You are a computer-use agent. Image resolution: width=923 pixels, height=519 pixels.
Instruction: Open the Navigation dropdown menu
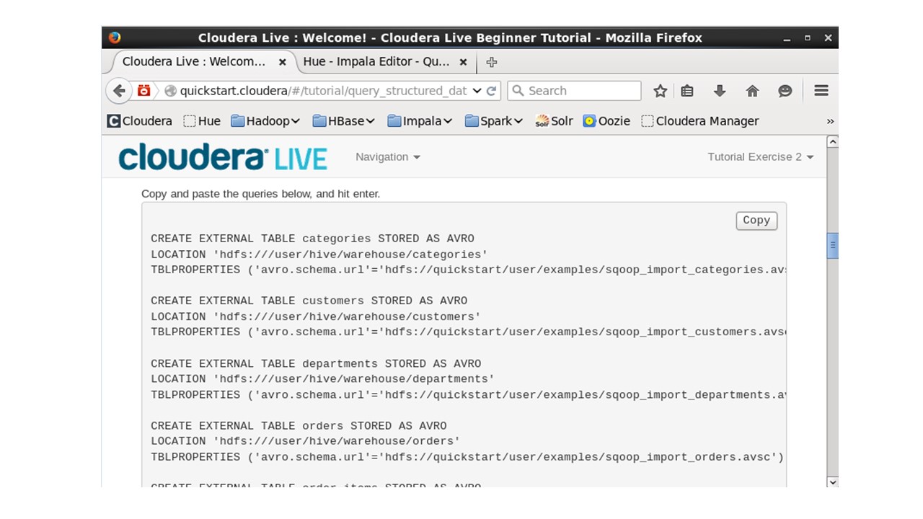pyautogui.click(x=388, y=156)
